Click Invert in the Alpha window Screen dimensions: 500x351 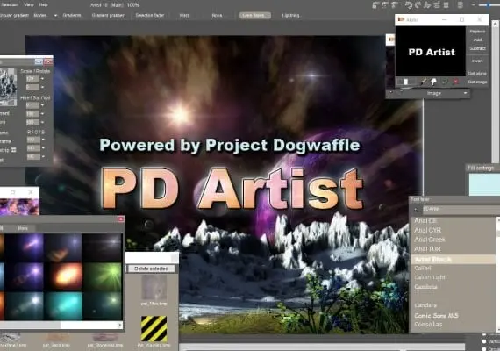point(477,61)
